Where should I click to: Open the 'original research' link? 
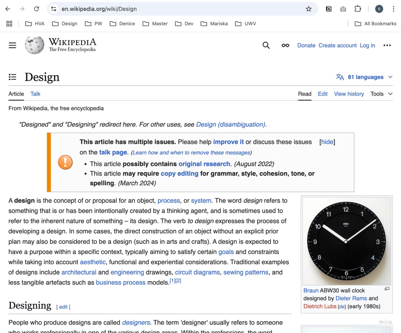204,164
